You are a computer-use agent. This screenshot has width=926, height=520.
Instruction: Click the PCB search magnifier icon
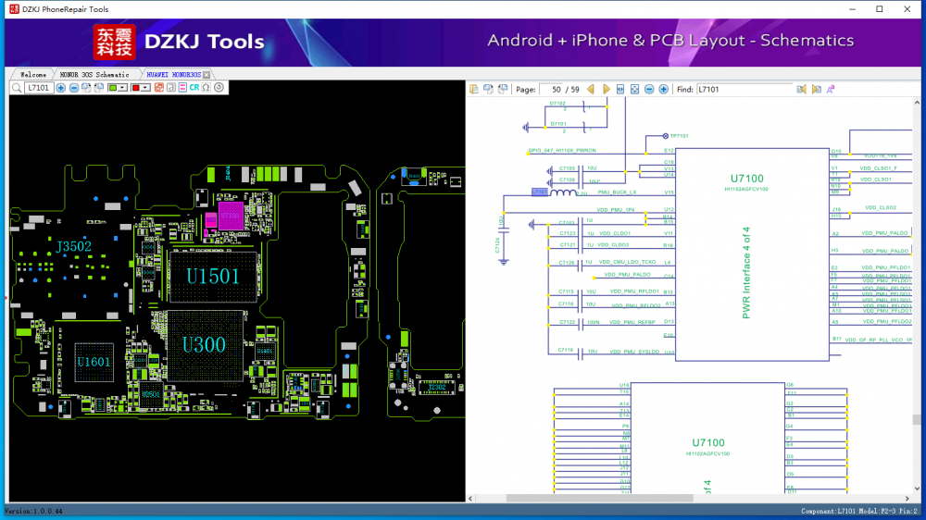17,88
